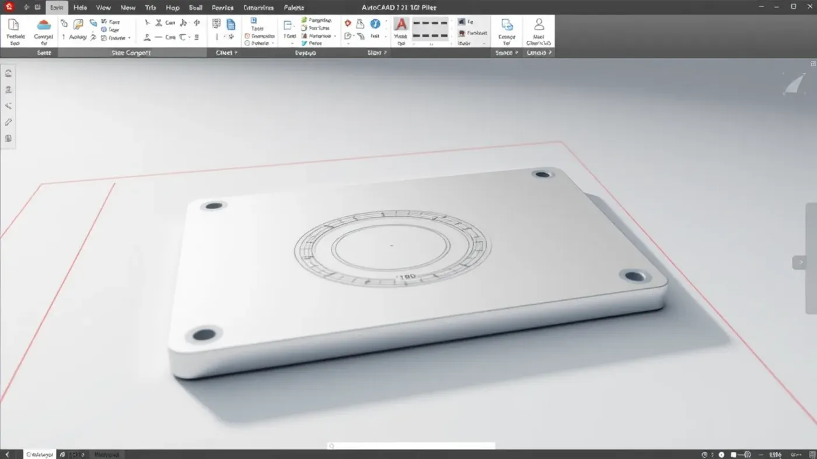Click the bottom icon in left sidebar
The image size is (817, 459).
click(x=8, y=139)
